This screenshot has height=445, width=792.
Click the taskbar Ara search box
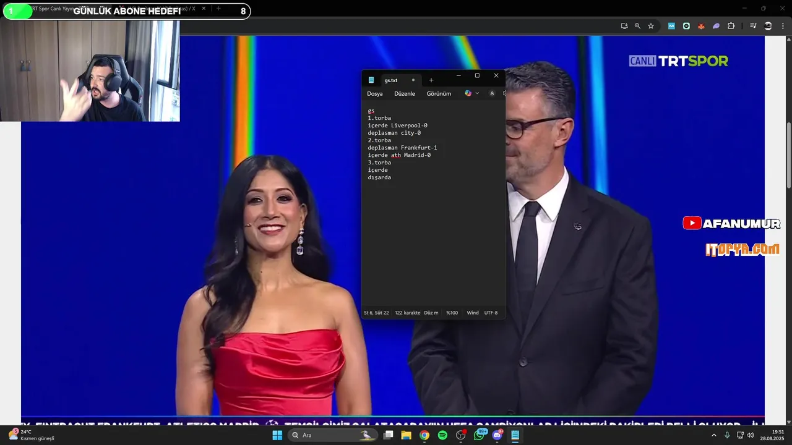coord(334,435)
